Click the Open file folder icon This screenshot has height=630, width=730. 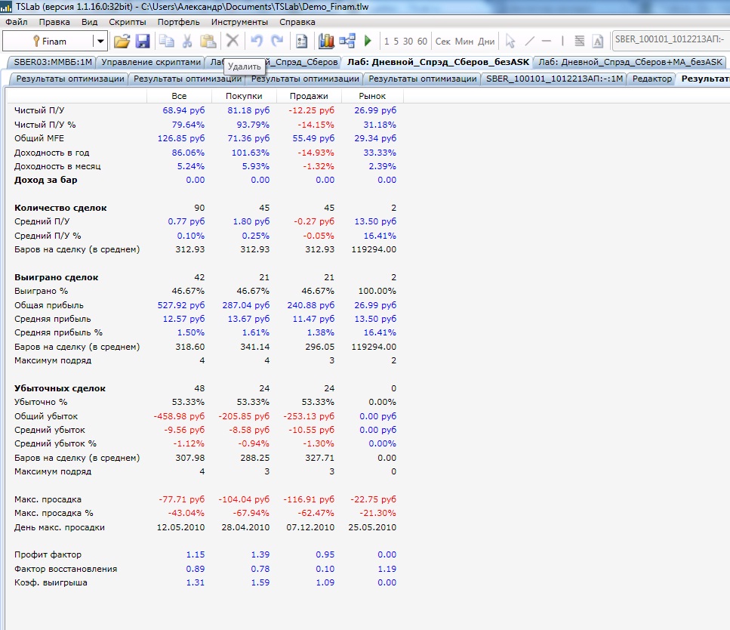(122, 42)
